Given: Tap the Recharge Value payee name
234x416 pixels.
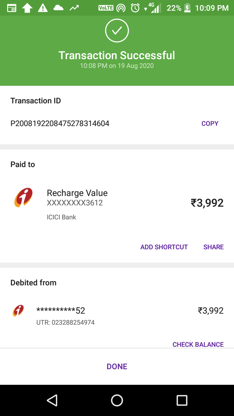Looking at the screenshot, I should pos(77,193).
